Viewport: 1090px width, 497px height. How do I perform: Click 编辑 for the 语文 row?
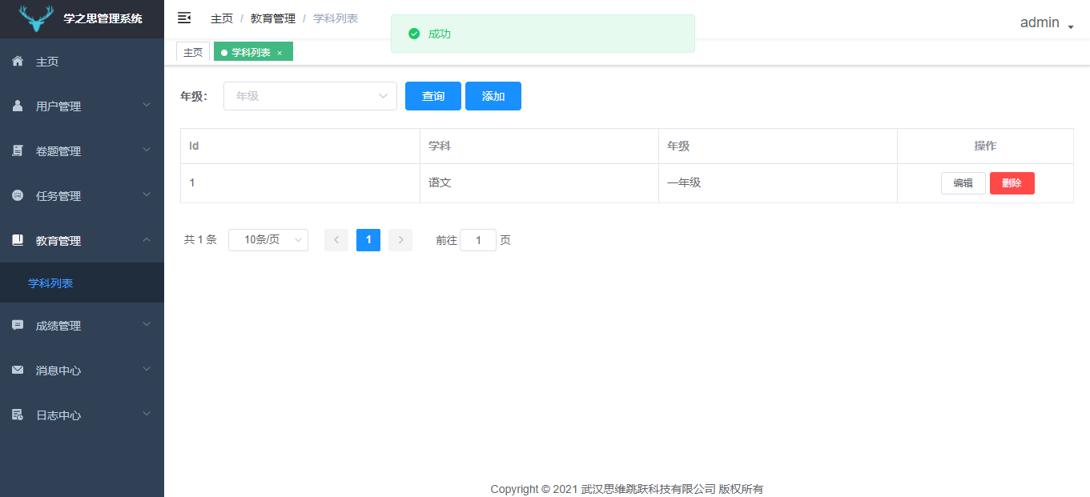(x=963, y=183)
